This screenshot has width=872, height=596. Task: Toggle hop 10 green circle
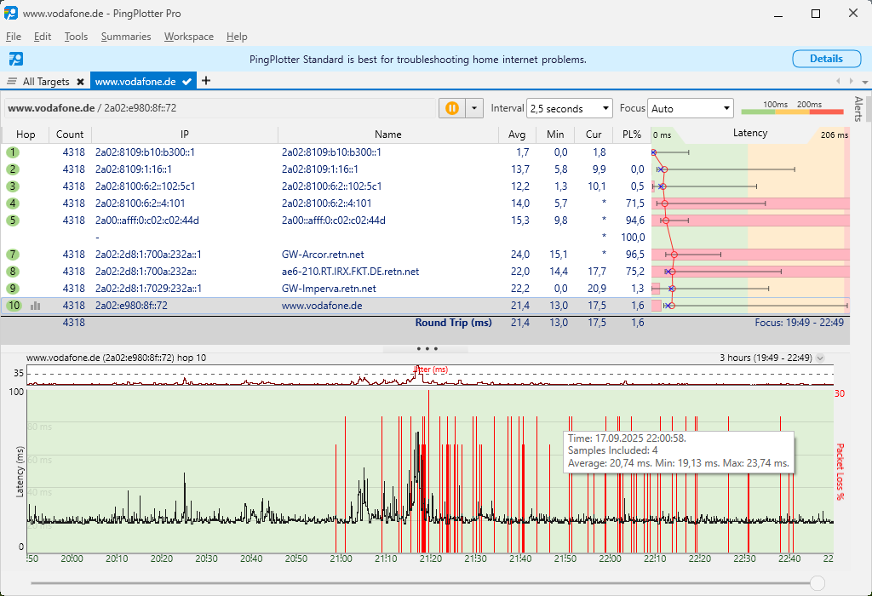click(x=14, y=306)
